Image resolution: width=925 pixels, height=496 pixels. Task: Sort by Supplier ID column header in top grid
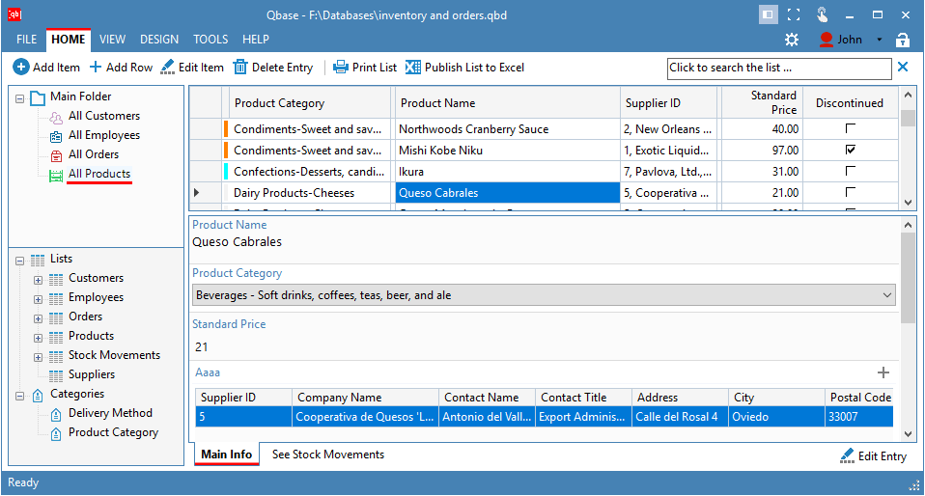(x=669, y=103)
